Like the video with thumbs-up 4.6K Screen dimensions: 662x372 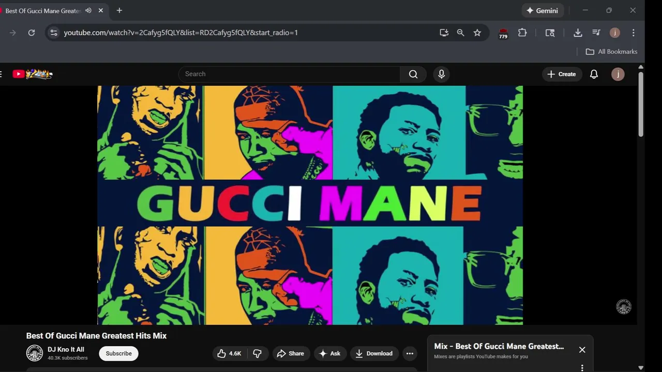coord(229,353)
